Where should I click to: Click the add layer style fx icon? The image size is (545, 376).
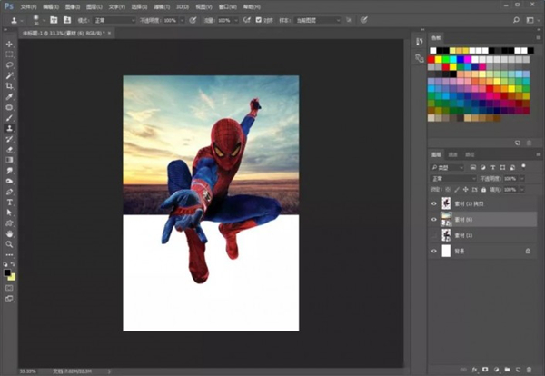click(x=475, y=369)
